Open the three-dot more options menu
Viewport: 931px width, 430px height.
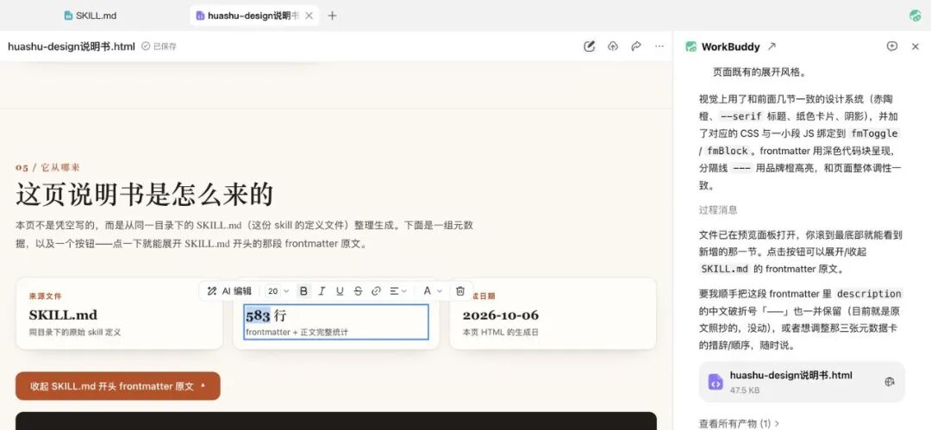659,47
